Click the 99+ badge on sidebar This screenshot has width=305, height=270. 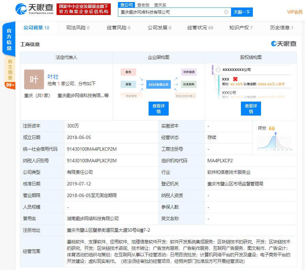10,85
